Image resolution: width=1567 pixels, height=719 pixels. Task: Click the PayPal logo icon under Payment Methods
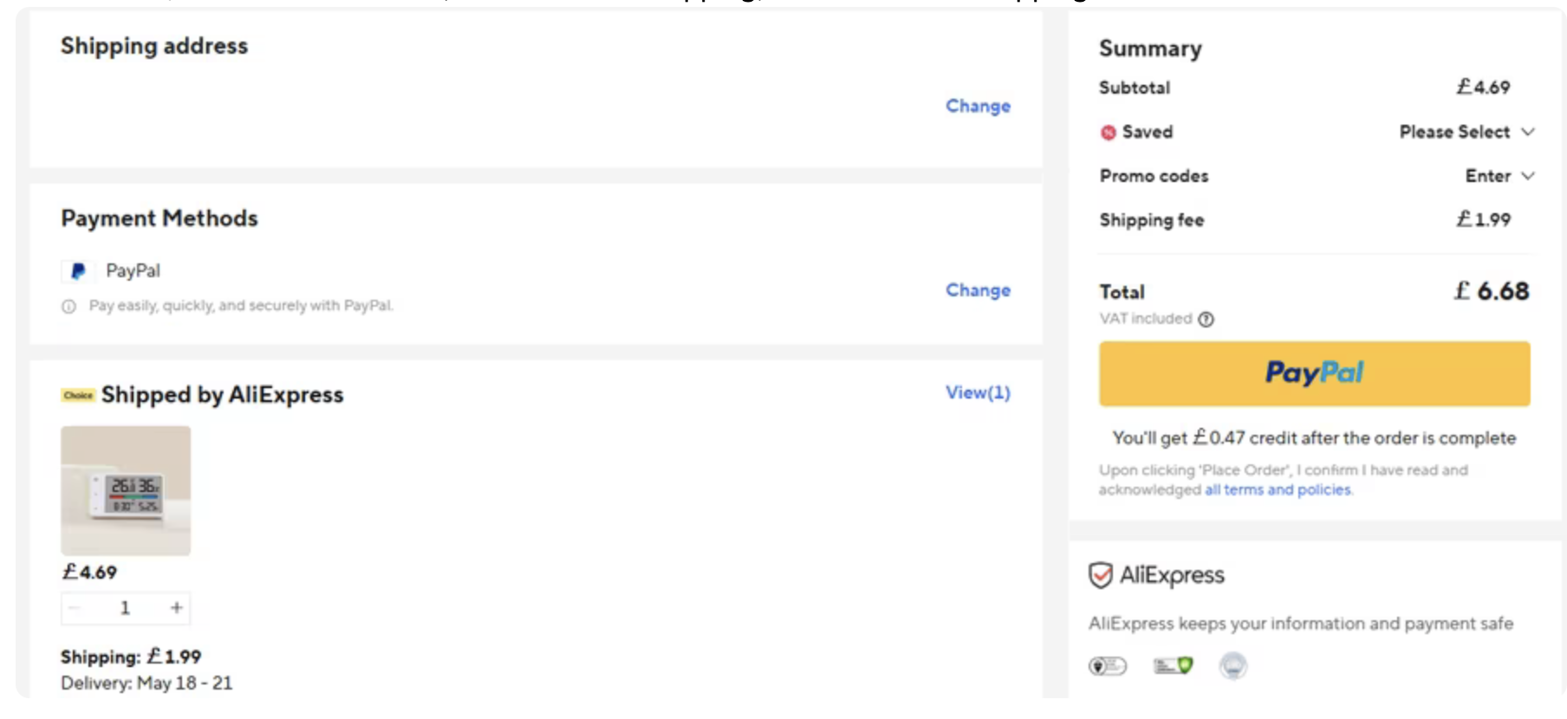(78, 271)
